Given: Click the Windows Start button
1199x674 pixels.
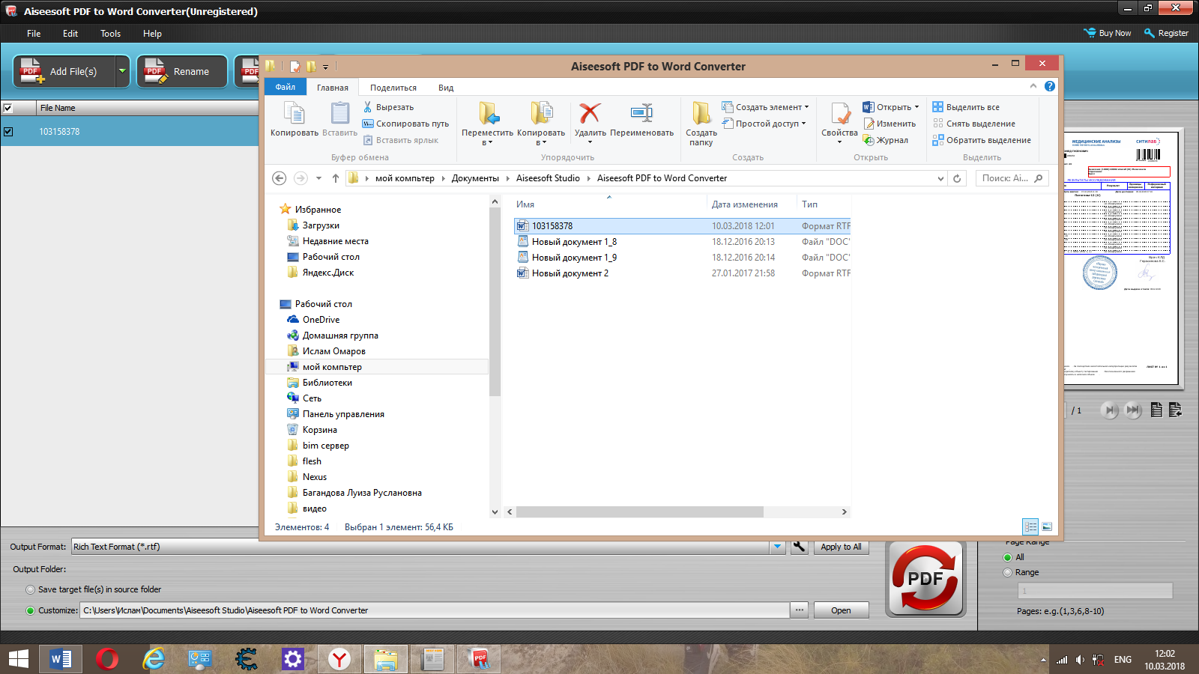Looking at the screenshot, I should 19,659.
